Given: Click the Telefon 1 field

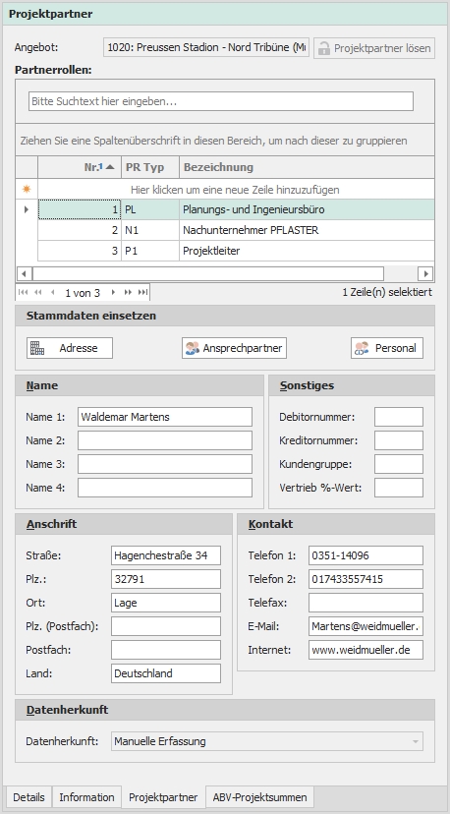Looking at the screenshot, I should 366,555.
